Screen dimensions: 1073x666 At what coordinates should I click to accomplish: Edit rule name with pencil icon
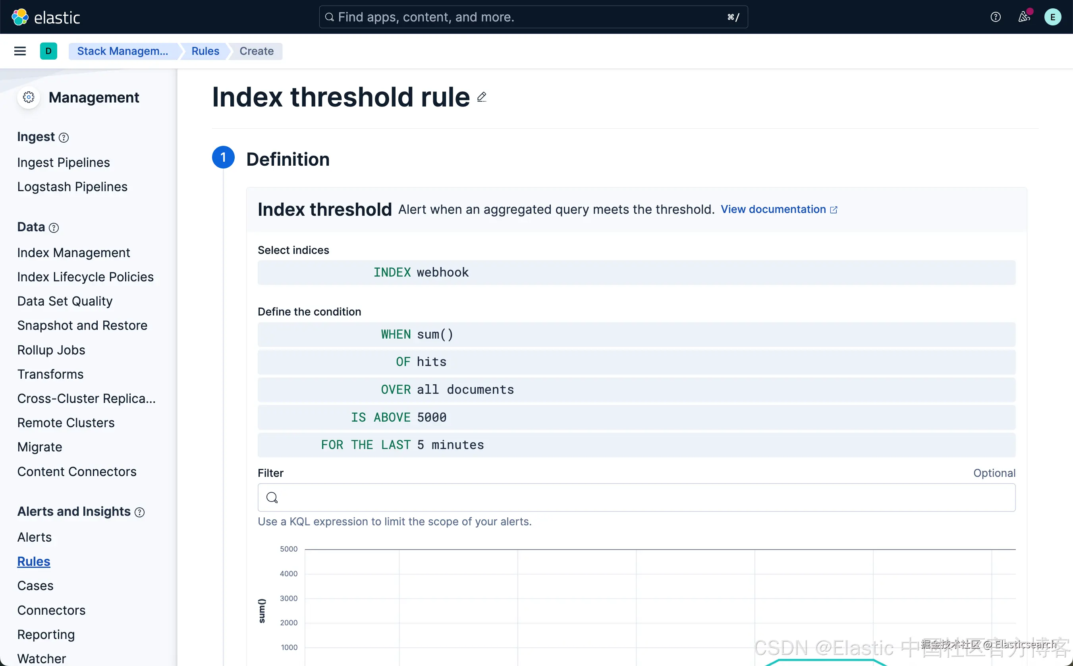pyautogui.click(x=482, y=97)
